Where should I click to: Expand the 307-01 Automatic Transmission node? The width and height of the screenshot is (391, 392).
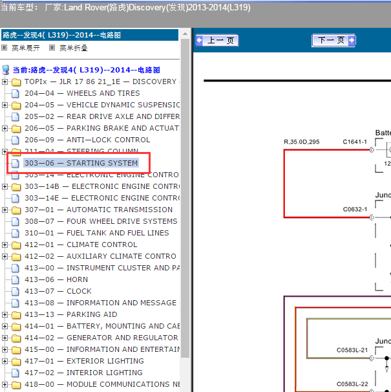[5, 210]
